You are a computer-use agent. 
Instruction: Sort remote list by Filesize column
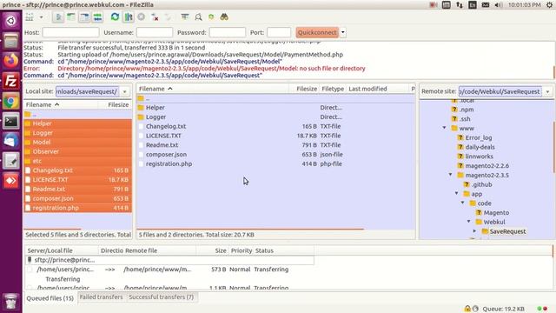click(x=304, y=89)
